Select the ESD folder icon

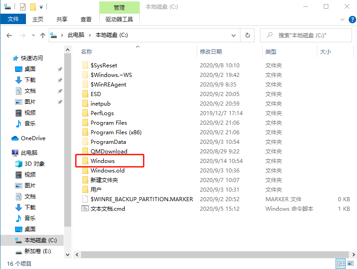tap(85, 94)
